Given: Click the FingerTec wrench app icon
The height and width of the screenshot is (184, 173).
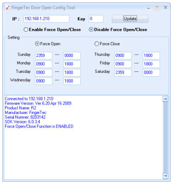Looking at the screenshot, I should pos(8,7).
